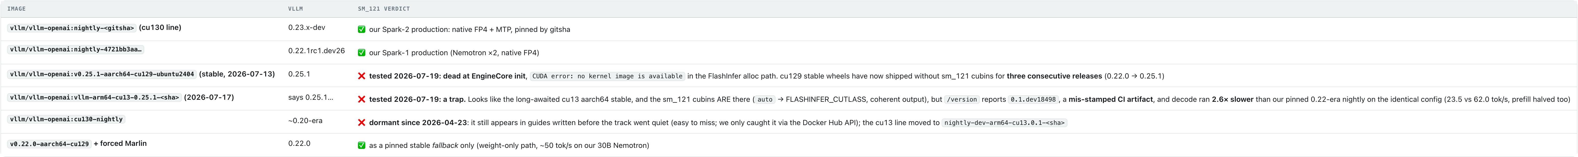The width and height of the screenshot is (1578, 157).
Task: Click the nightly-<gitsha> image name chip
Action: 72,28
